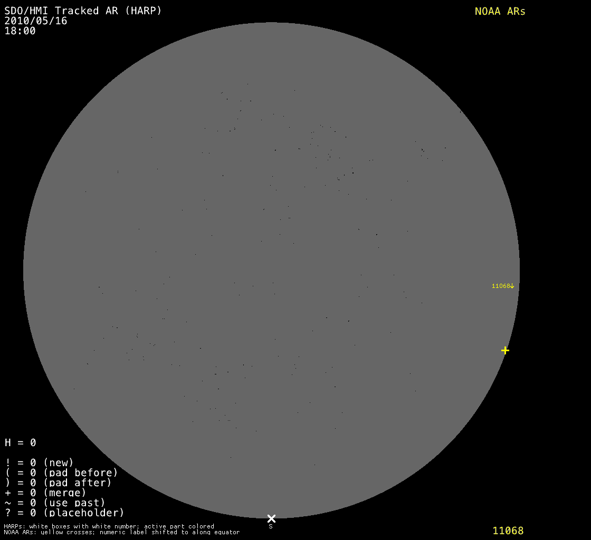The image size is (591, 540).
Task: Select the yellow 11068 label near the limb
Action: click(x=501, y=286)
